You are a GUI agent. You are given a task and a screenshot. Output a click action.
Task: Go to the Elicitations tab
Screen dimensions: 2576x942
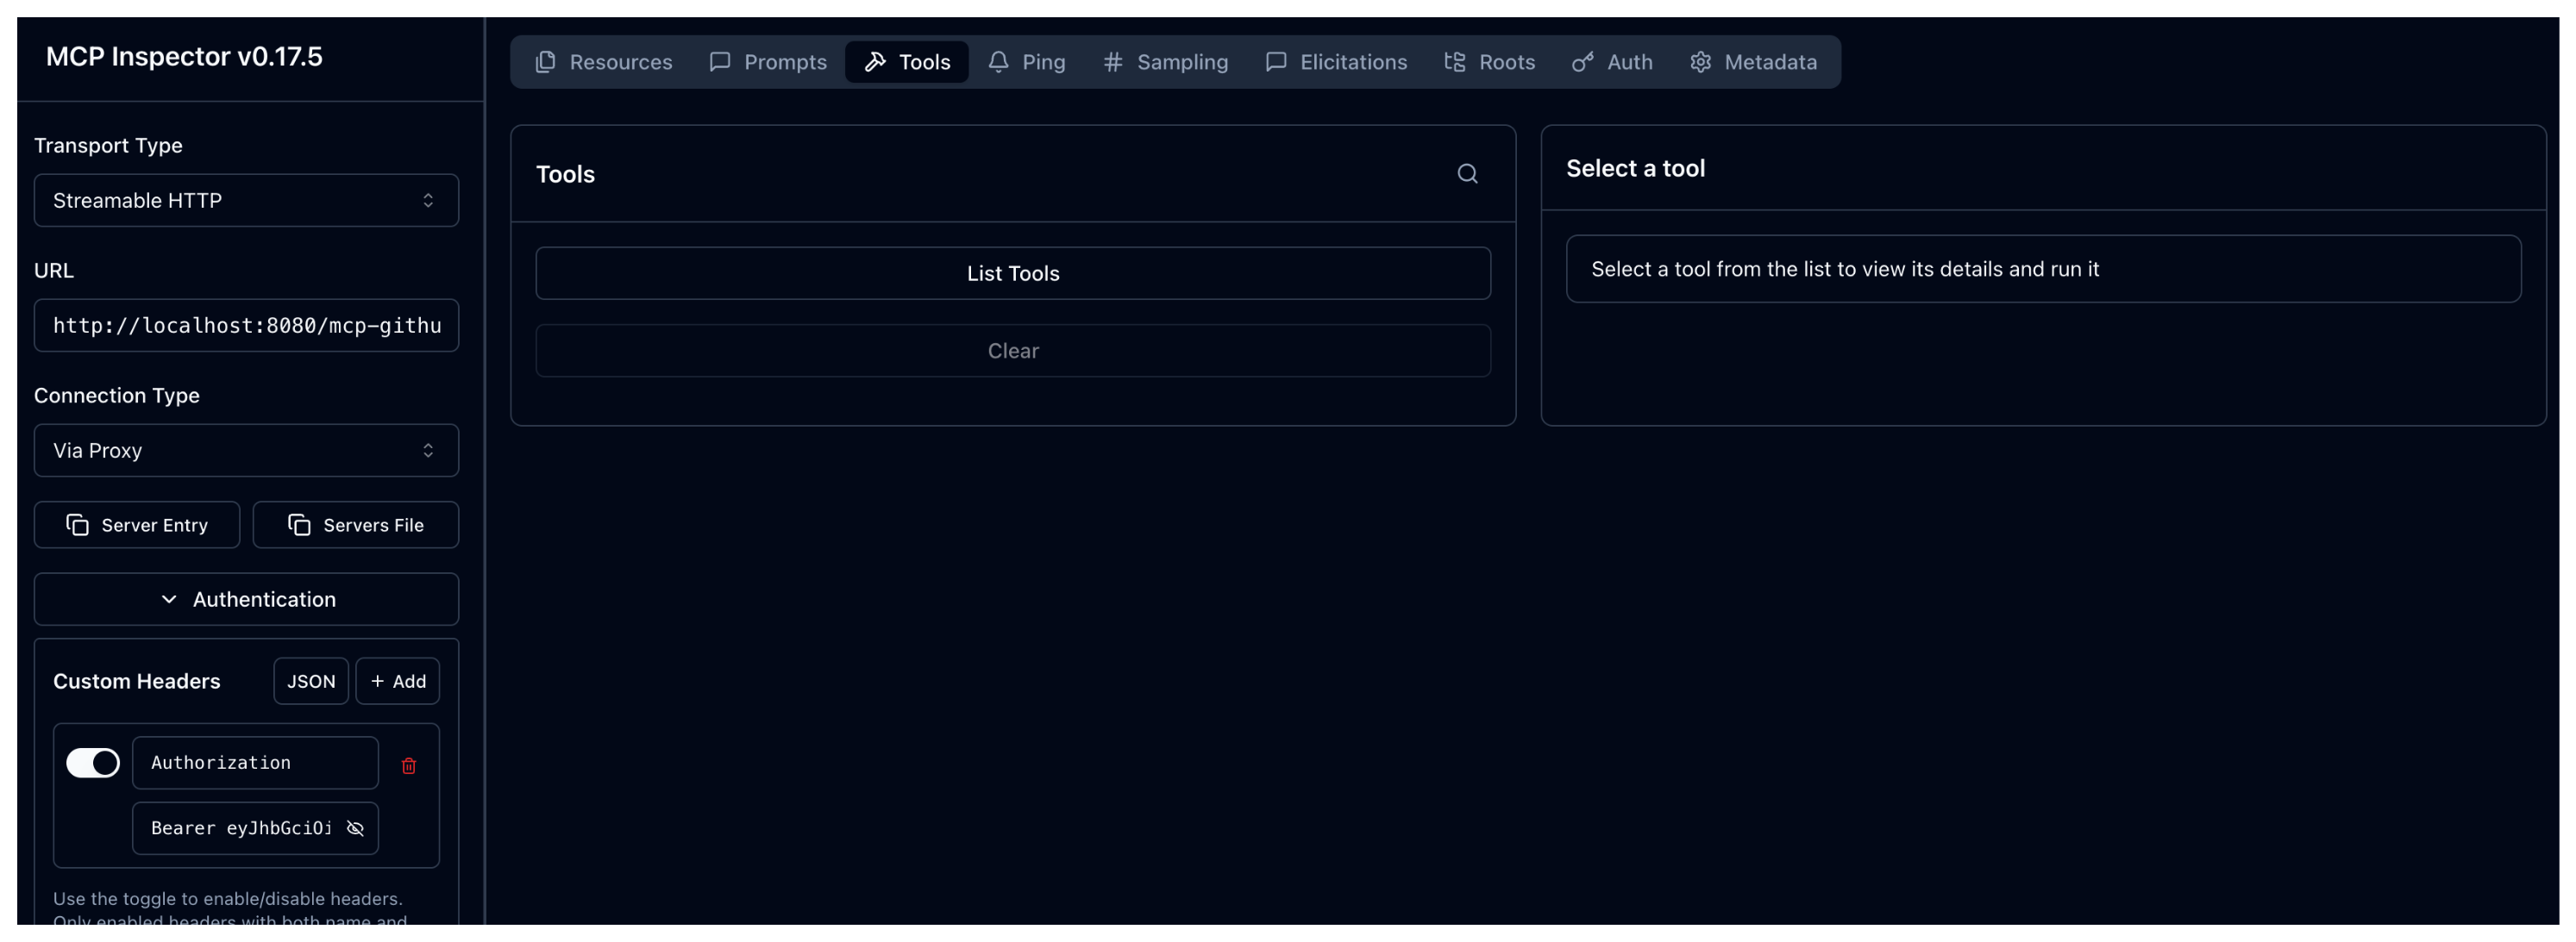click(x=1335, y=62)
